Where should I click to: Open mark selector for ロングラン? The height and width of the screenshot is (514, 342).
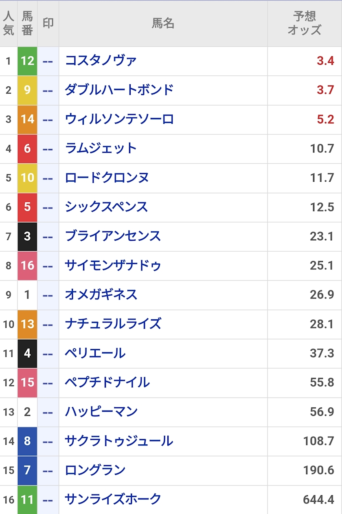[x=48, y=470]
